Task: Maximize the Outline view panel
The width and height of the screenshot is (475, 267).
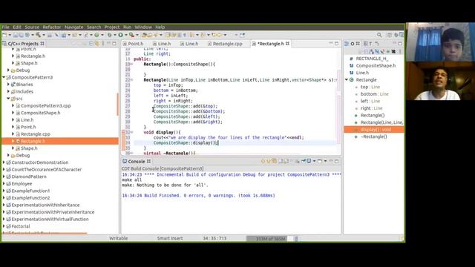Action: tap(400, 44)
